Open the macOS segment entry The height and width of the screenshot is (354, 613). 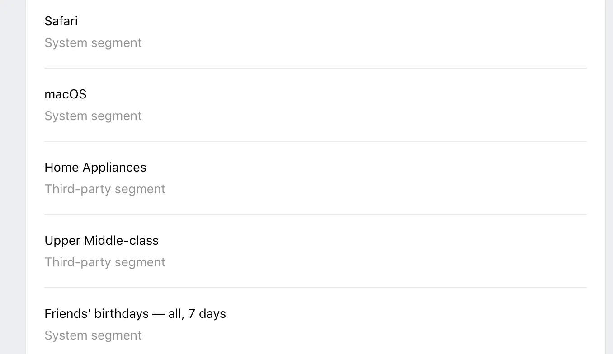[x=66, y=94]
